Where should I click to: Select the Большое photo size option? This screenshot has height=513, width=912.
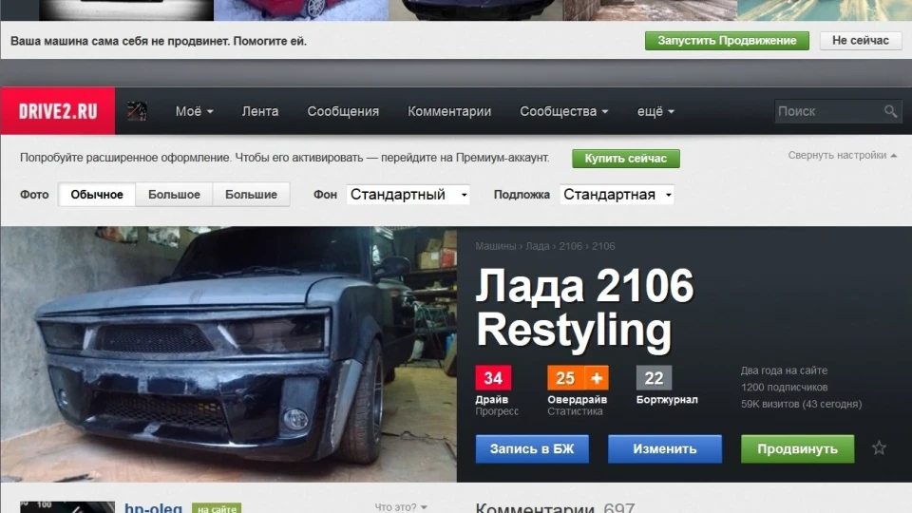[x=174, y=194]
